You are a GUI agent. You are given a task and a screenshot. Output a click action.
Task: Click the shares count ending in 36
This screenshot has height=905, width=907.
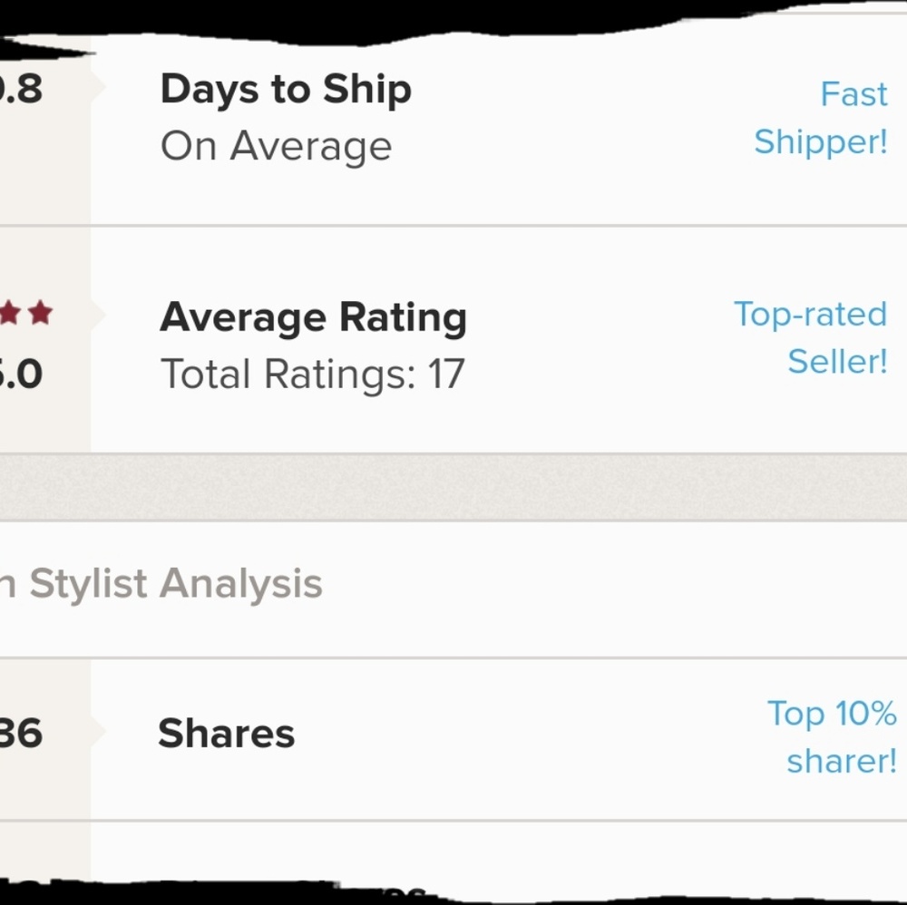pos(20,734)
